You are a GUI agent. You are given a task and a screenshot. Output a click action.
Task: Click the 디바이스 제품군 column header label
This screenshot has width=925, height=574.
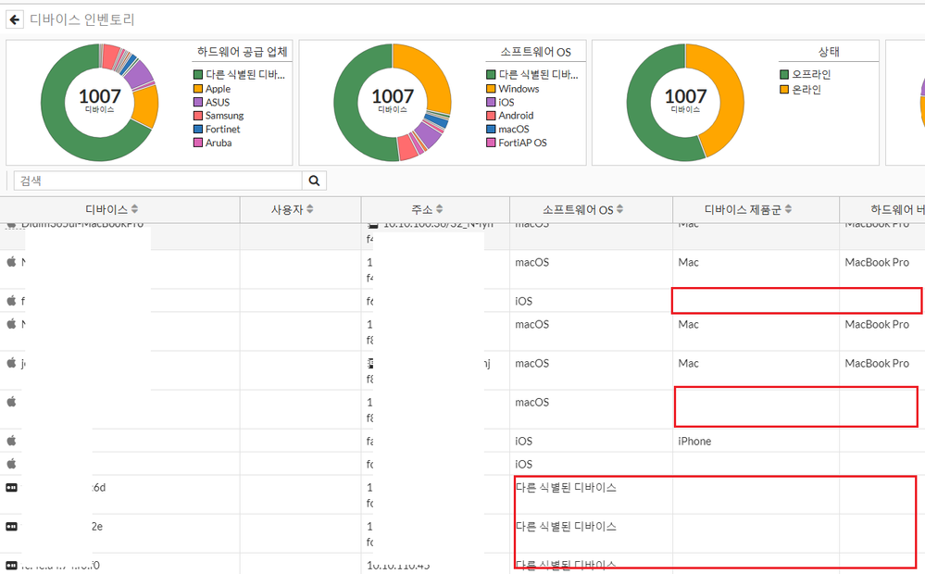click(x=743, y=209)
